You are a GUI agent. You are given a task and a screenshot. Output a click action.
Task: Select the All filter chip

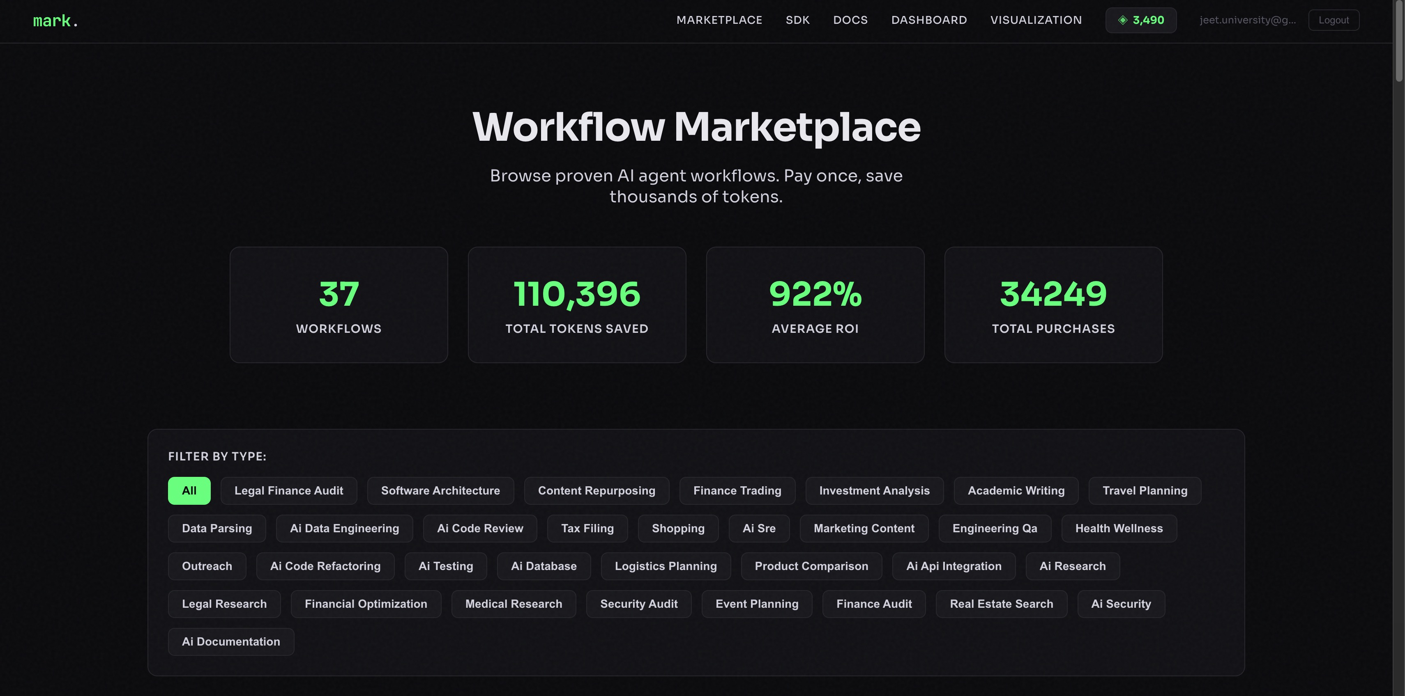coord(189,490)
